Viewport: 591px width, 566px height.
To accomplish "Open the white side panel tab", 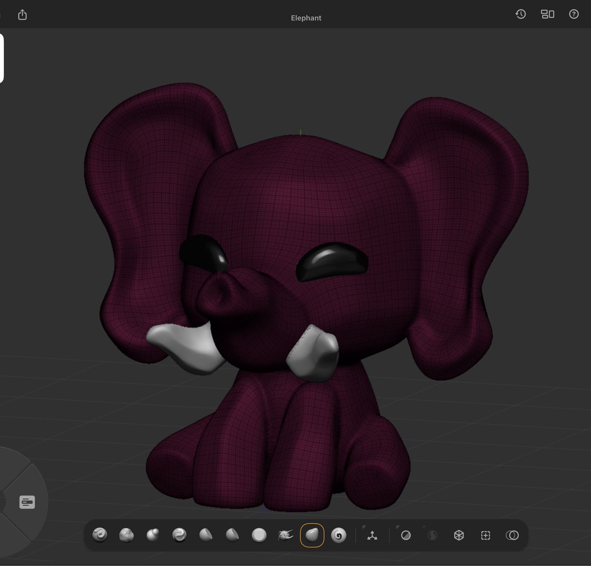I will [1, 58].
